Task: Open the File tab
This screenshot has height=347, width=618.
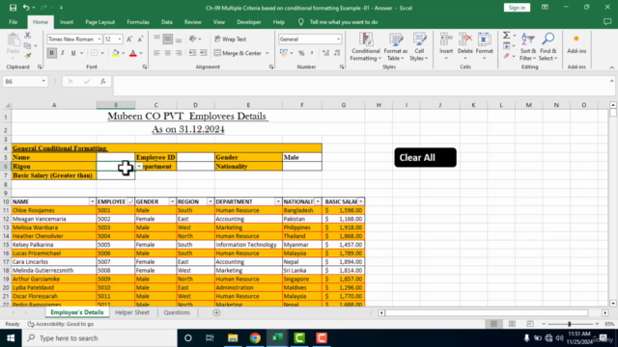Action: tap(13, 22)
